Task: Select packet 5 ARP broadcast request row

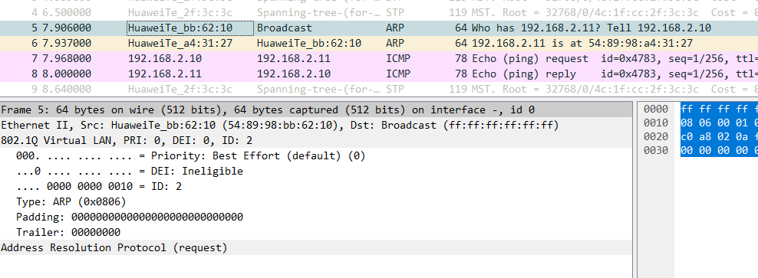Action: click(x=379, y=28)
